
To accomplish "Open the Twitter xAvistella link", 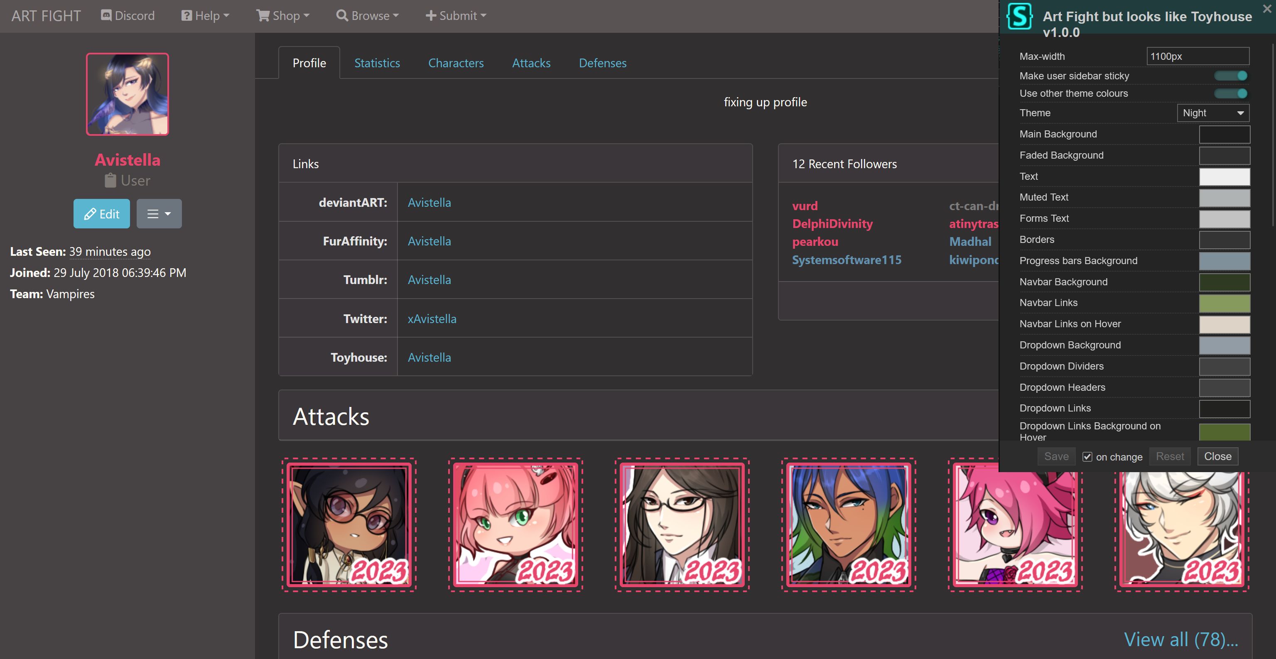I will [432, 319].
